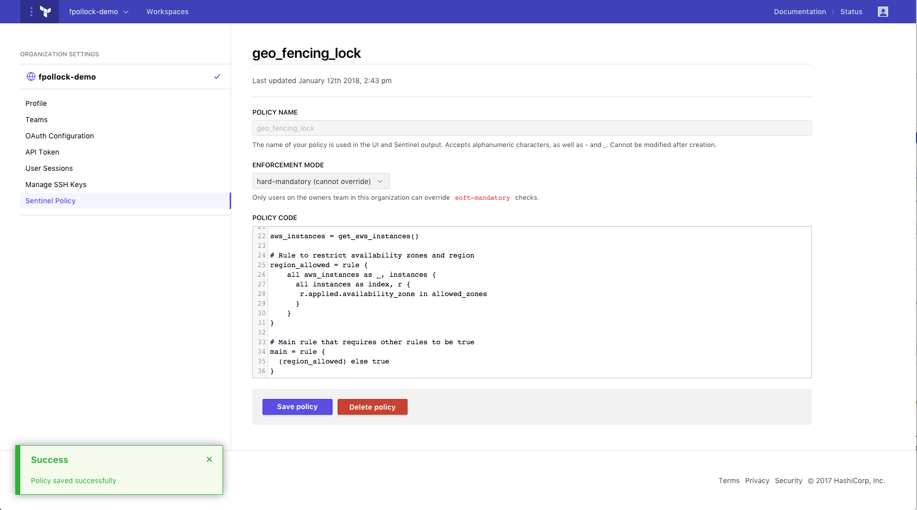
Task: Open API Token settings
Action: coord(43,152)
